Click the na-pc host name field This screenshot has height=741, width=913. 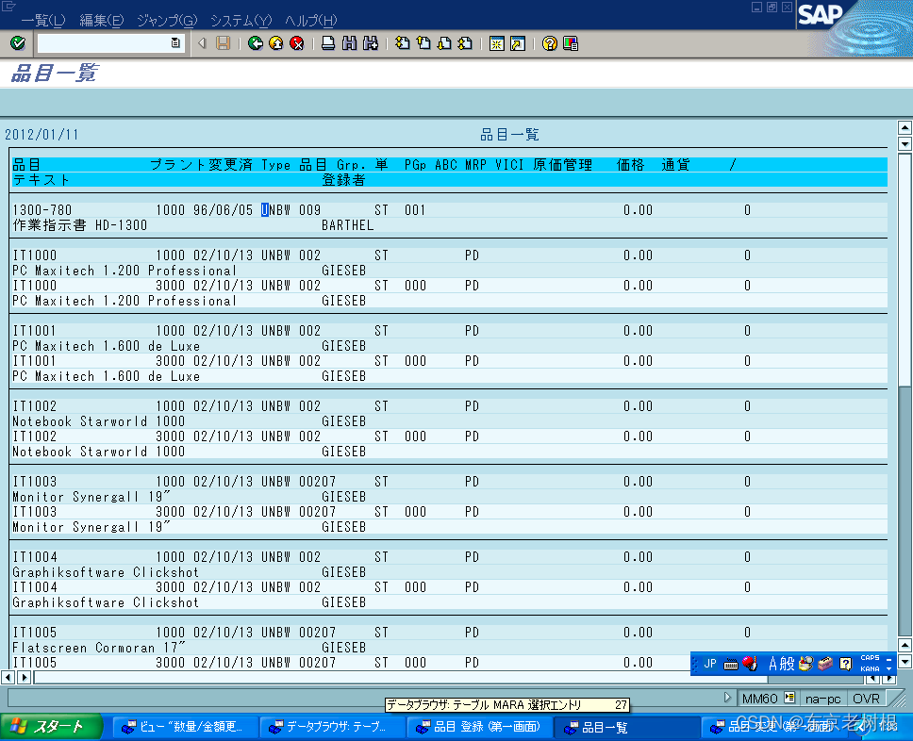[x=822, y=698]
